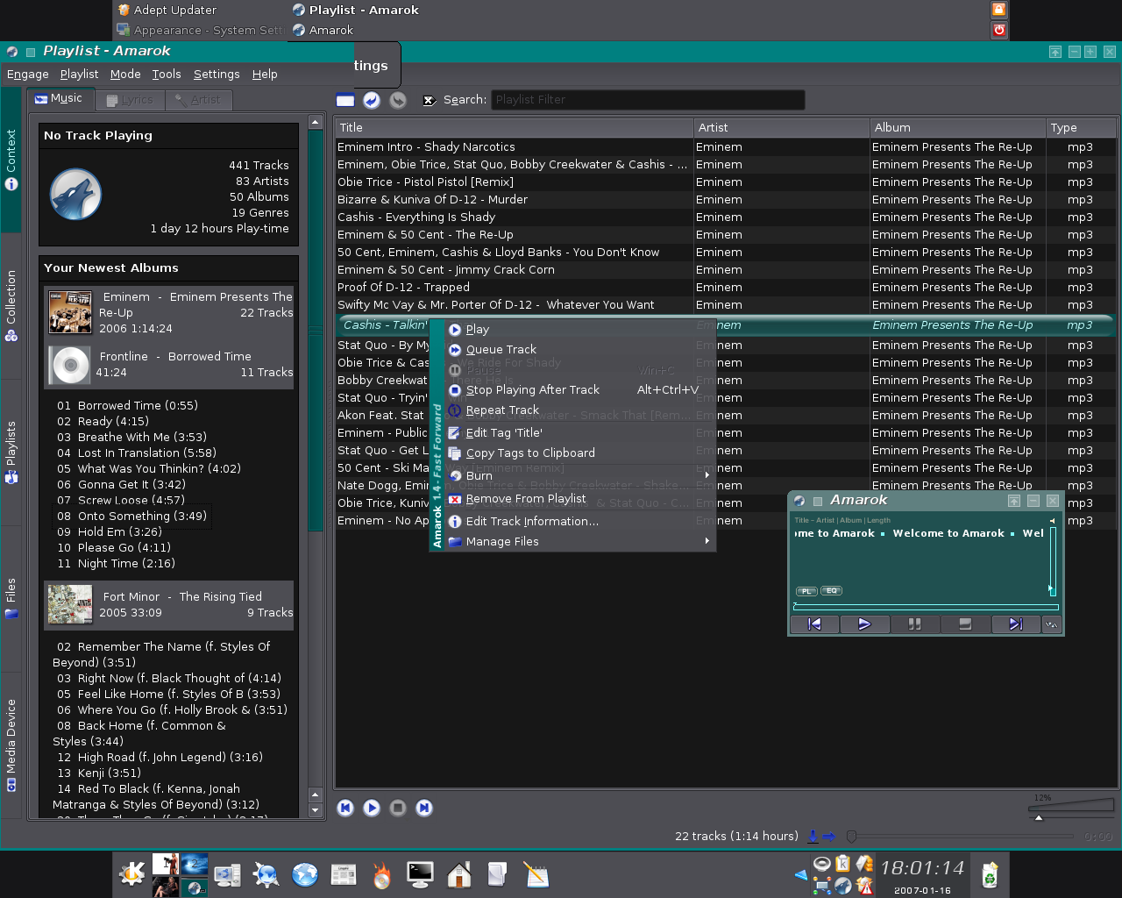Select Copy Tags to Clipboard
This screenshot has height=898, width=1122.
[580, 453]
